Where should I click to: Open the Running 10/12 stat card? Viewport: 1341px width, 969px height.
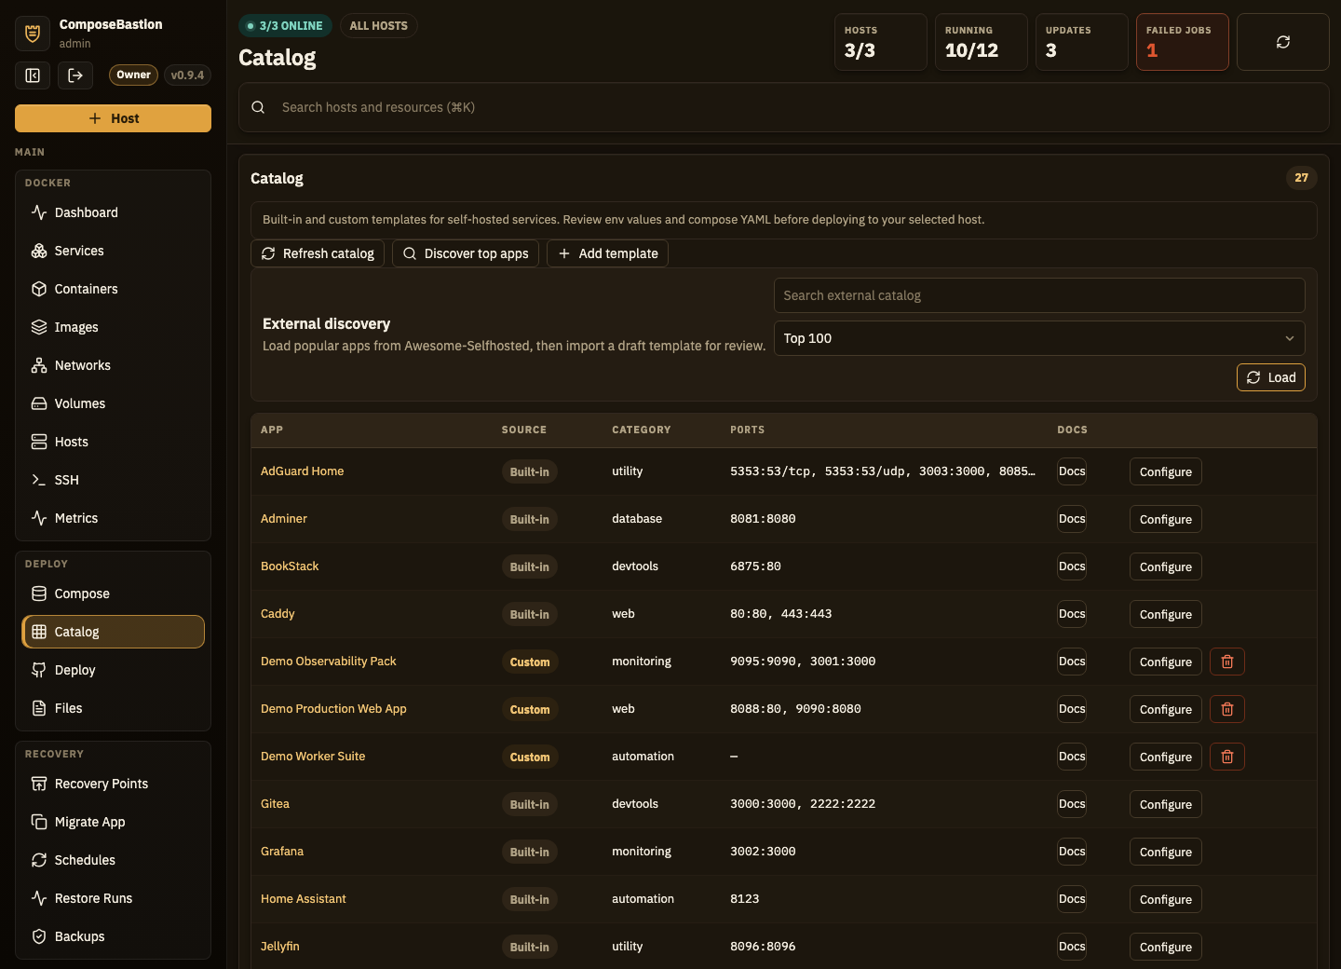coord(982,42)
